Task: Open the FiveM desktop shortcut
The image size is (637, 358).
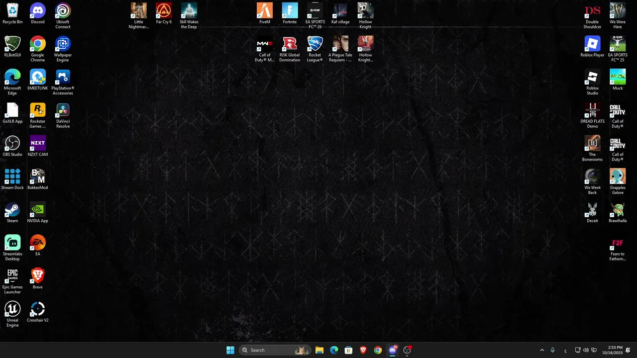Action: tap(265, 14)
